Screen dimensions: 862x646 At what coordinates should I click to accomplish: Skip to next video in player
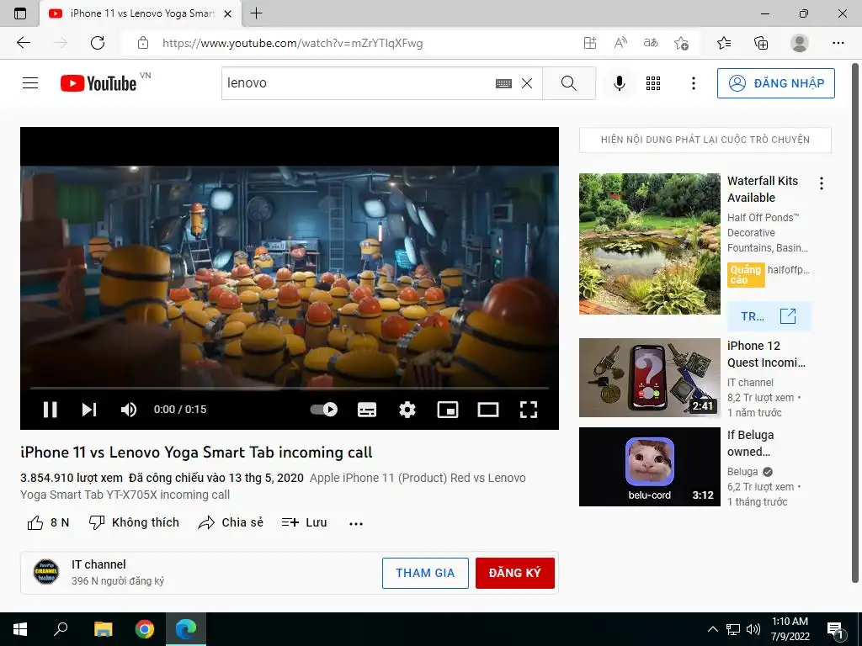point(89,410)
